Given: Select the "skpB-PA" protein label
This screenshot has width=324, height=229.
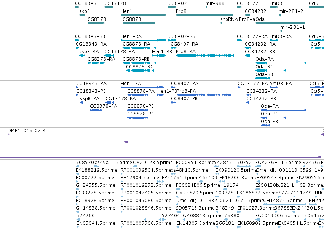Looking at the screenshot, I should pos(90,99).
